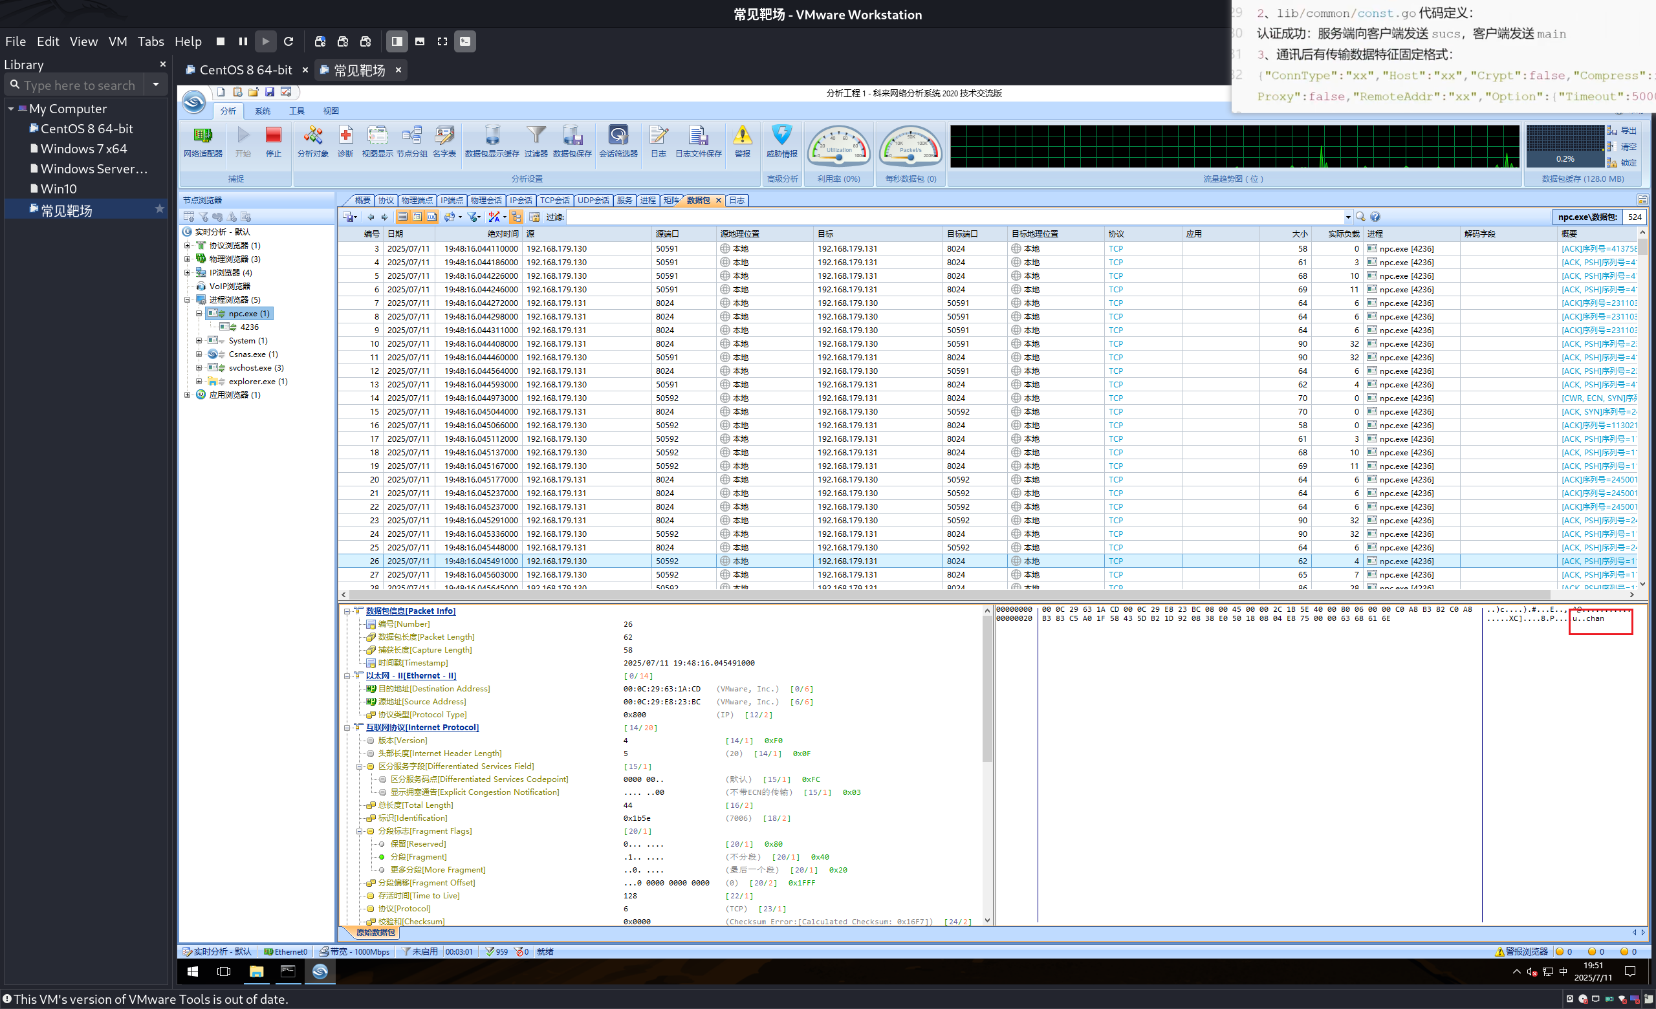
Task: Collapse the 进程浏览器 tree node
Action: point(188,300)
